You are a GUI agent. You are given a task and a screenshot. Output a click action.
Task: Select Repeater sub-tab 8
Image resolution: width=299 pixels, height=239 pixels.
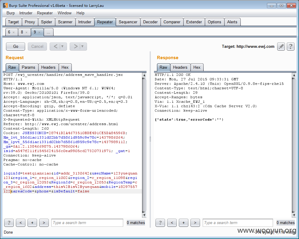point(22,32)
